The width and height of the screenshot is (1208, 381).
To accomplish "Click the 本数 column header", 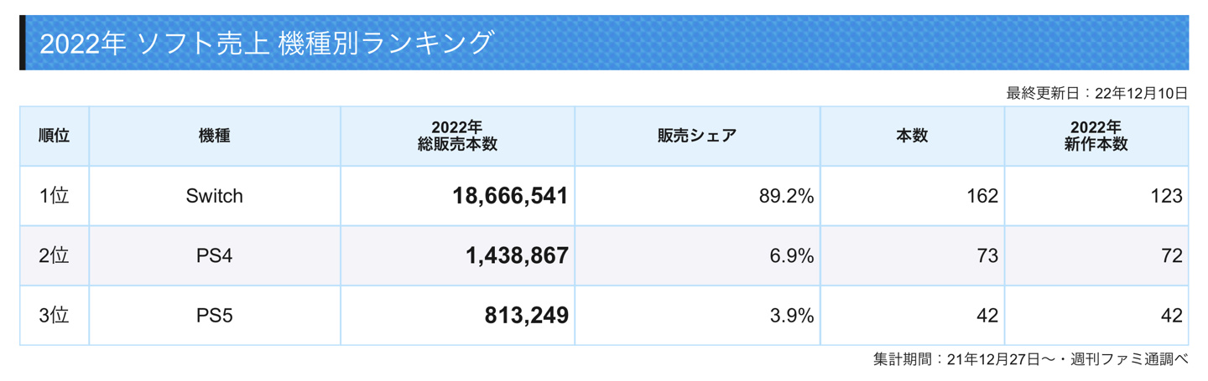I will click(x=912, y=136).
